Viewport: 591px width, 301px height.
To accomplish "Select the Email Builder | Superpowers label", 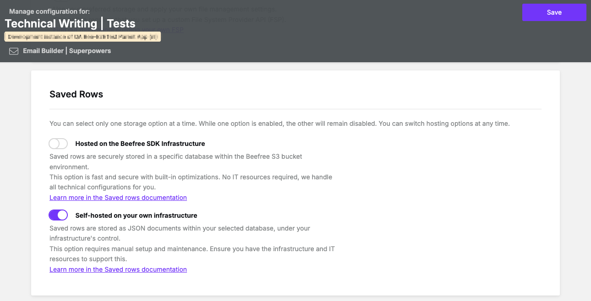I will tap(67, 51).
